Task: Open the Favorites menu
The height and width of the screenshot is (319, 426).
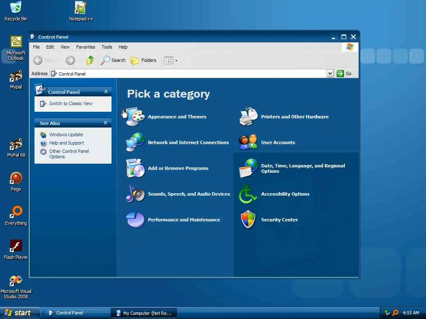Action: pyautogui.click(x=86, y=47)
